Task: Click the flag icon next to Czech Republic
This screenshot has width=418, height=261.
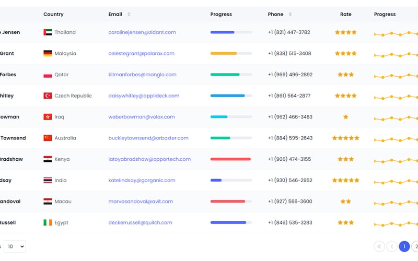Action: pos(48,96)
